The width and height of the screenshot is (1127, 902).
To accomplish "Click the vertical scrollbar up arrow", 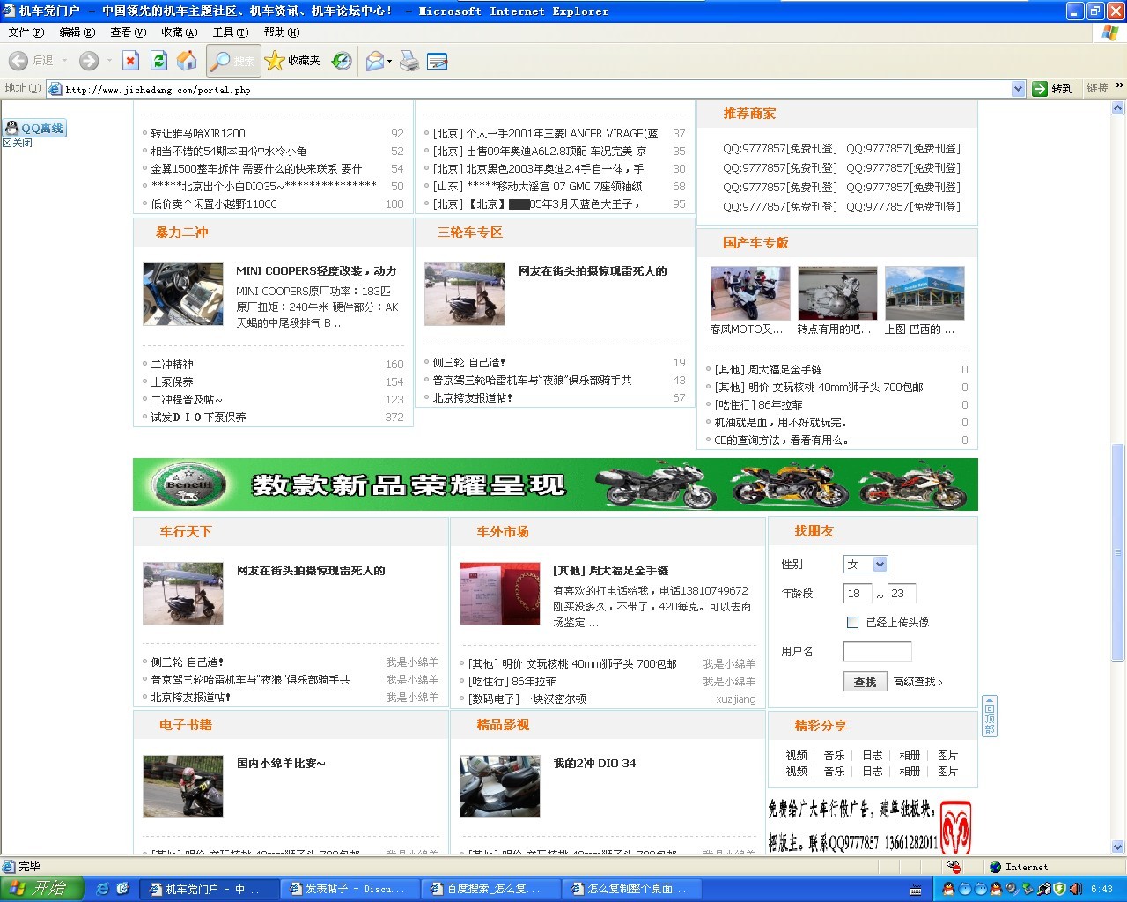I will [1118, 108].
